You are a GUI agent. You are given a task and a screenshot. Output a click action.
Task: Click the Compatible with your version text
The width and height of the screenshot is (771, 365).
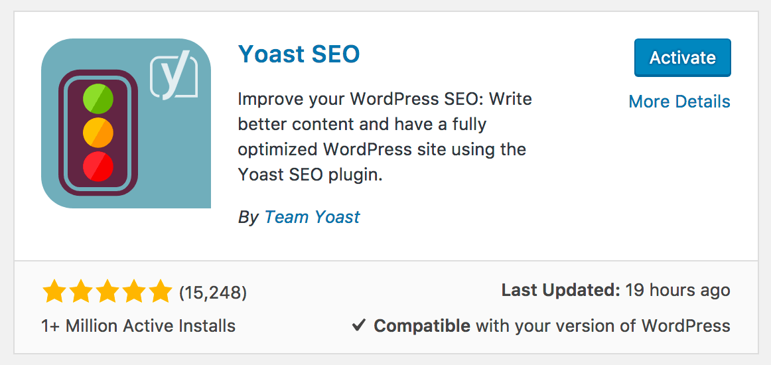point(551,326)
